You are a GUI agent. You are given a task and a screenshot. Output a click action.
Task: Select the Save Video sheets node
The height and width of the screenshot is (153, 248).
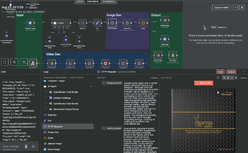tap(173, 55)
